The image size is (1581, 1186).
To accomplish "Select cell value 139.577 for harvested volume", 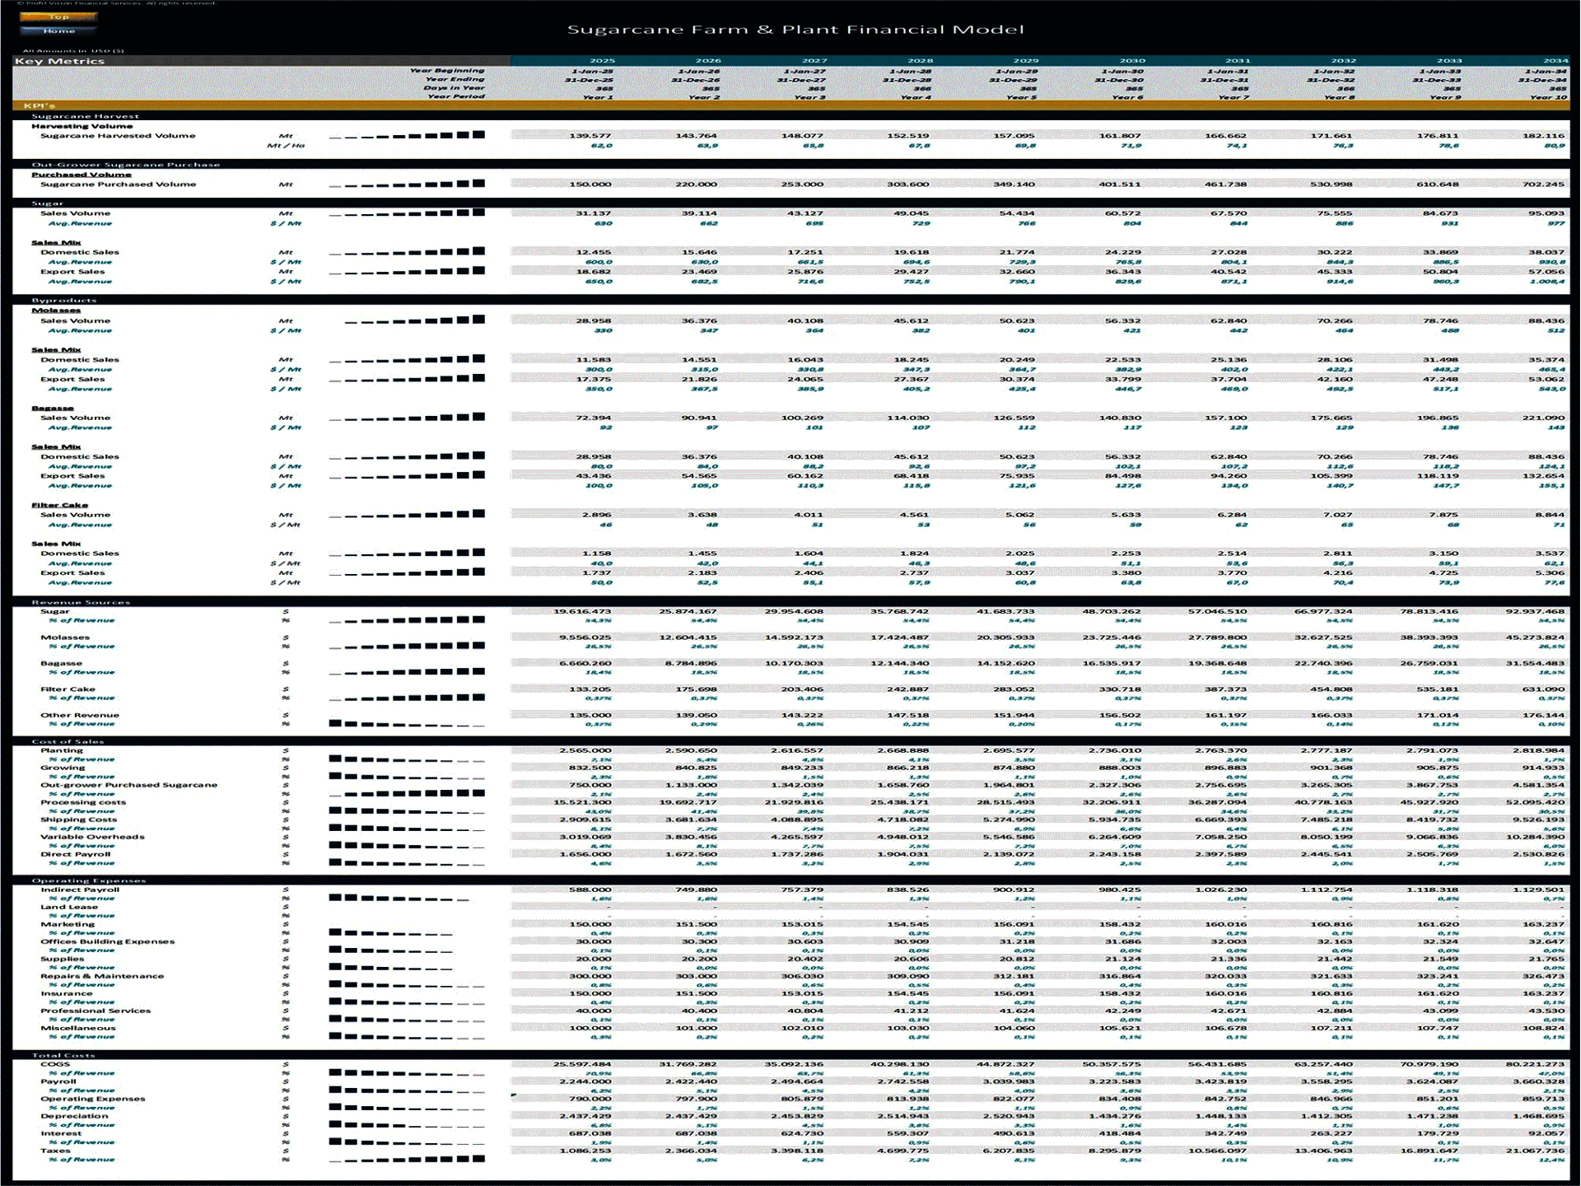I will 590,136.
